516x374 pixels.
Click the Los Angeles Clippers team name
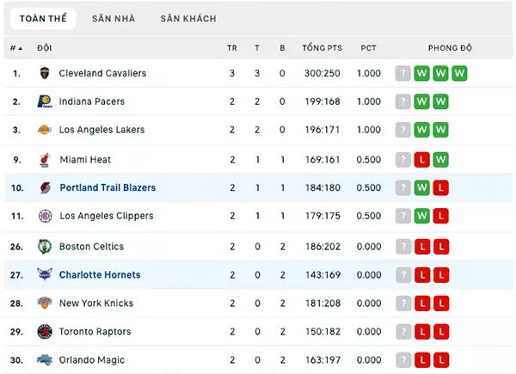point(107,216)
